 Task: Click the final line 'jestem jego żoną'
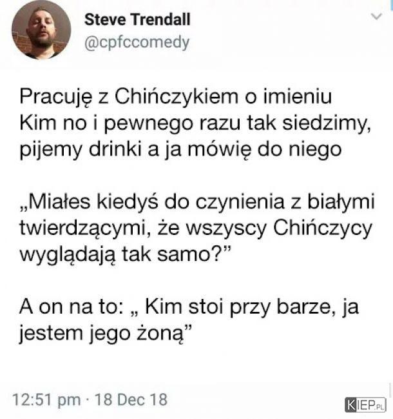pyautogui.click(x=106, y=334)
